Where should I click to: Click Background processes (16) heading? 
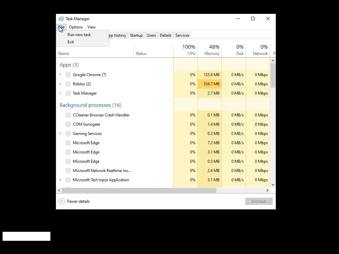90,105
